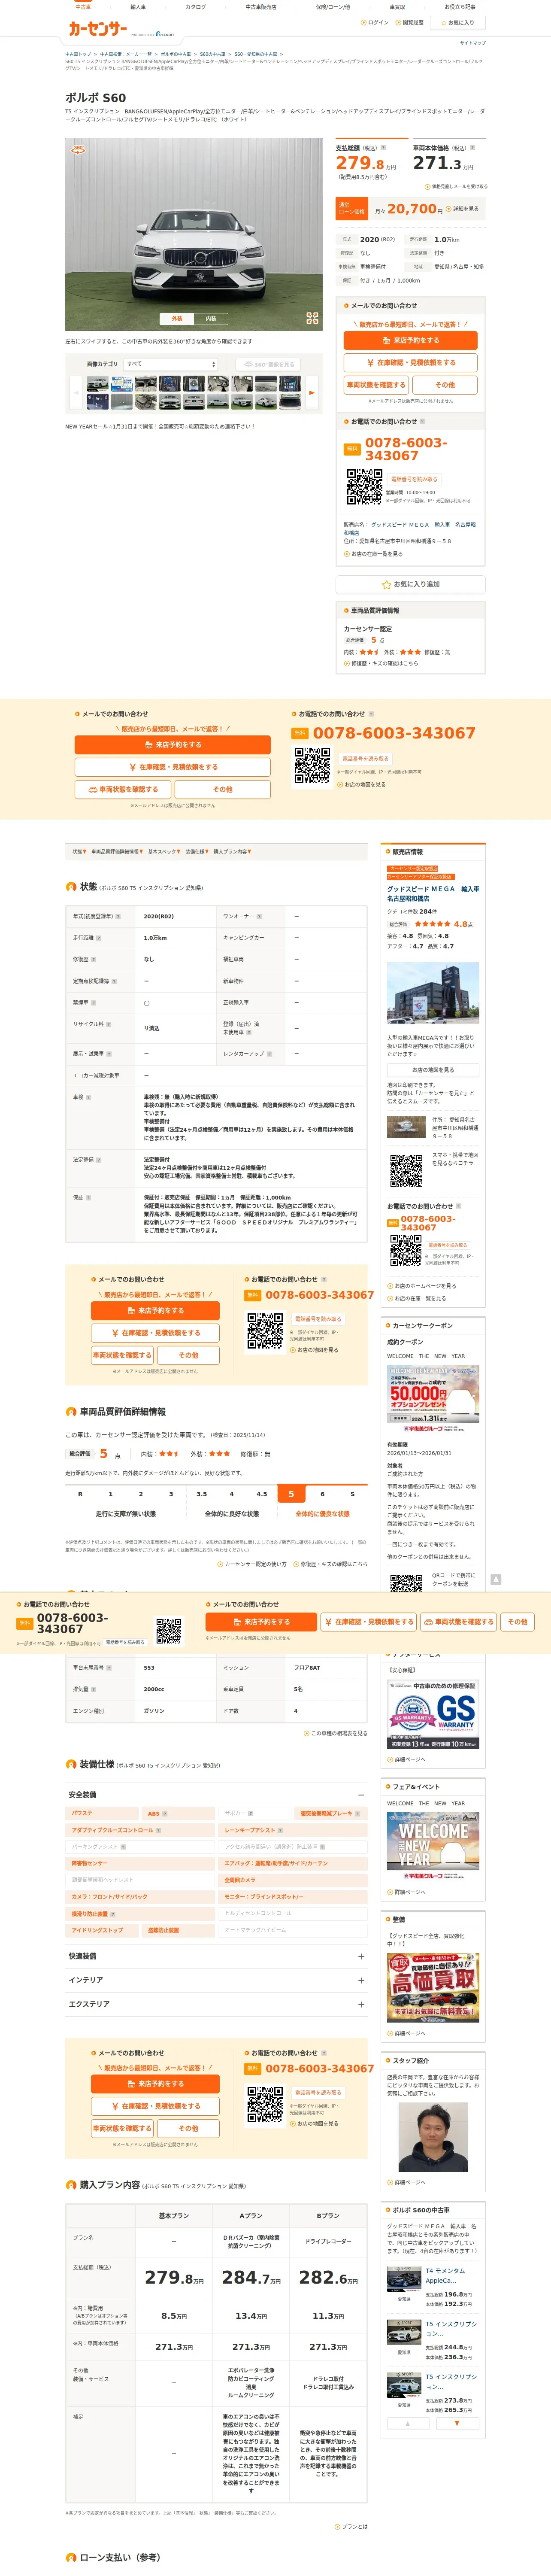Collapse the 安全装備 section

pyautogui.click(x=361, y=1795)
